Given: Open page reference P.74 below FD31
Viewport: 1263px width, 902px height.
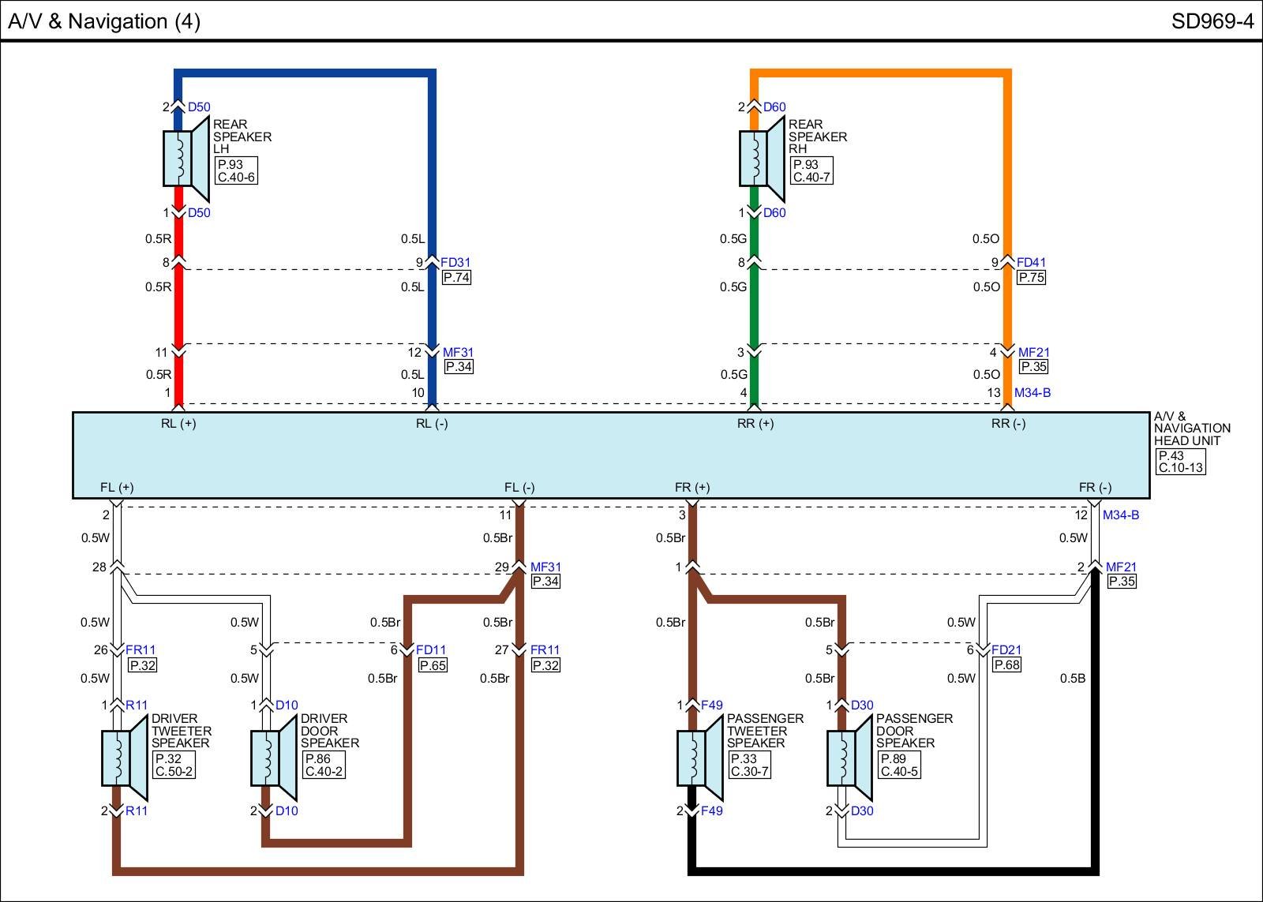Looking at the screenshot, I should pyautogui.click(x=456, y=278).
